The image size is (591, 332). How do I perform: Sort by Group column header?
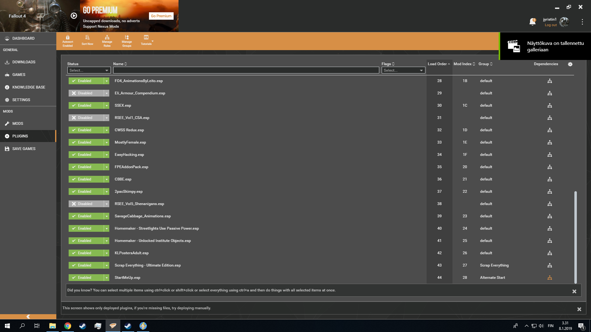[x=485, y=64]
